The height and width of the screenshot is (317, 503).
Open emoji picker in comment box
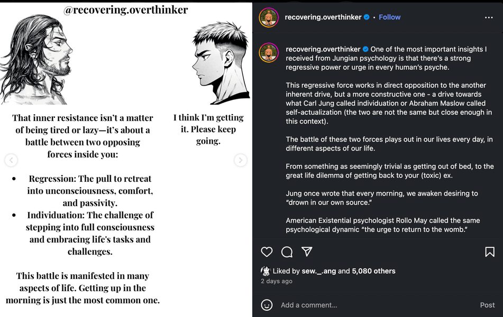point(267,305)
